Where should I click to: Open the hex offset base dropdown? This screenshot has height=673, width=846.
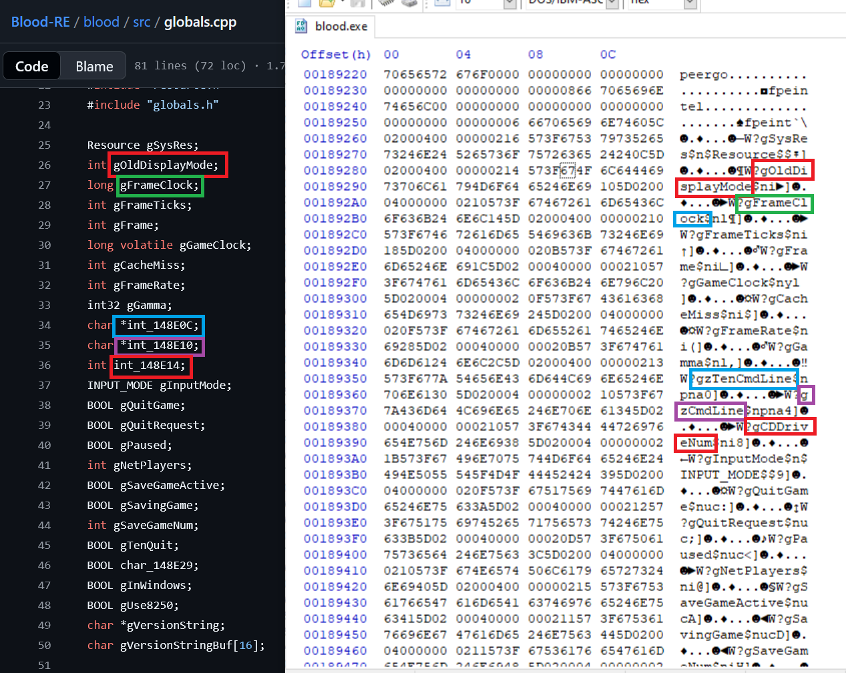pyautogui.click(x=690, y=3)
